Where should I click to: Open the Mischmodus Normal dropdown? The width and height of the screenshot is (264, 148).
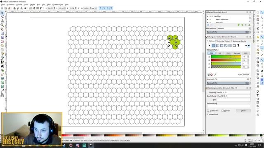234,28
